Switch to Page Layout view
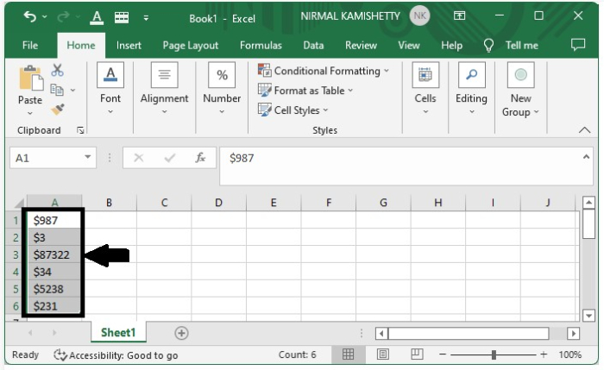The height and width of the screenshot is (370, 604). pos(382,354)
